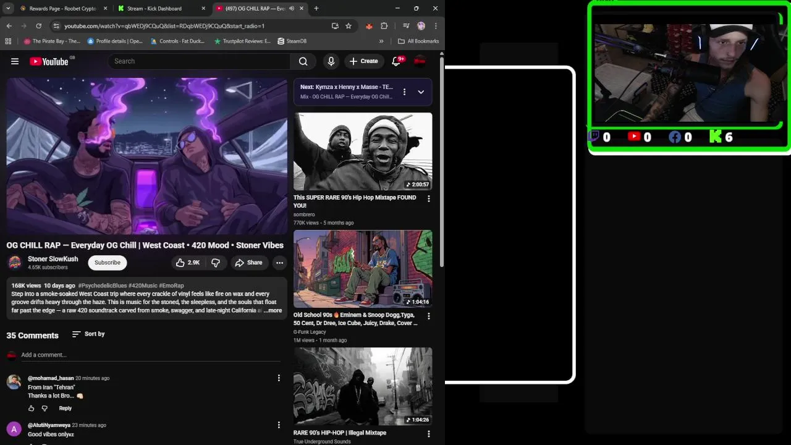Open the YouTube account avatar menu
The image size is (791, 445).
pos(420,61)
